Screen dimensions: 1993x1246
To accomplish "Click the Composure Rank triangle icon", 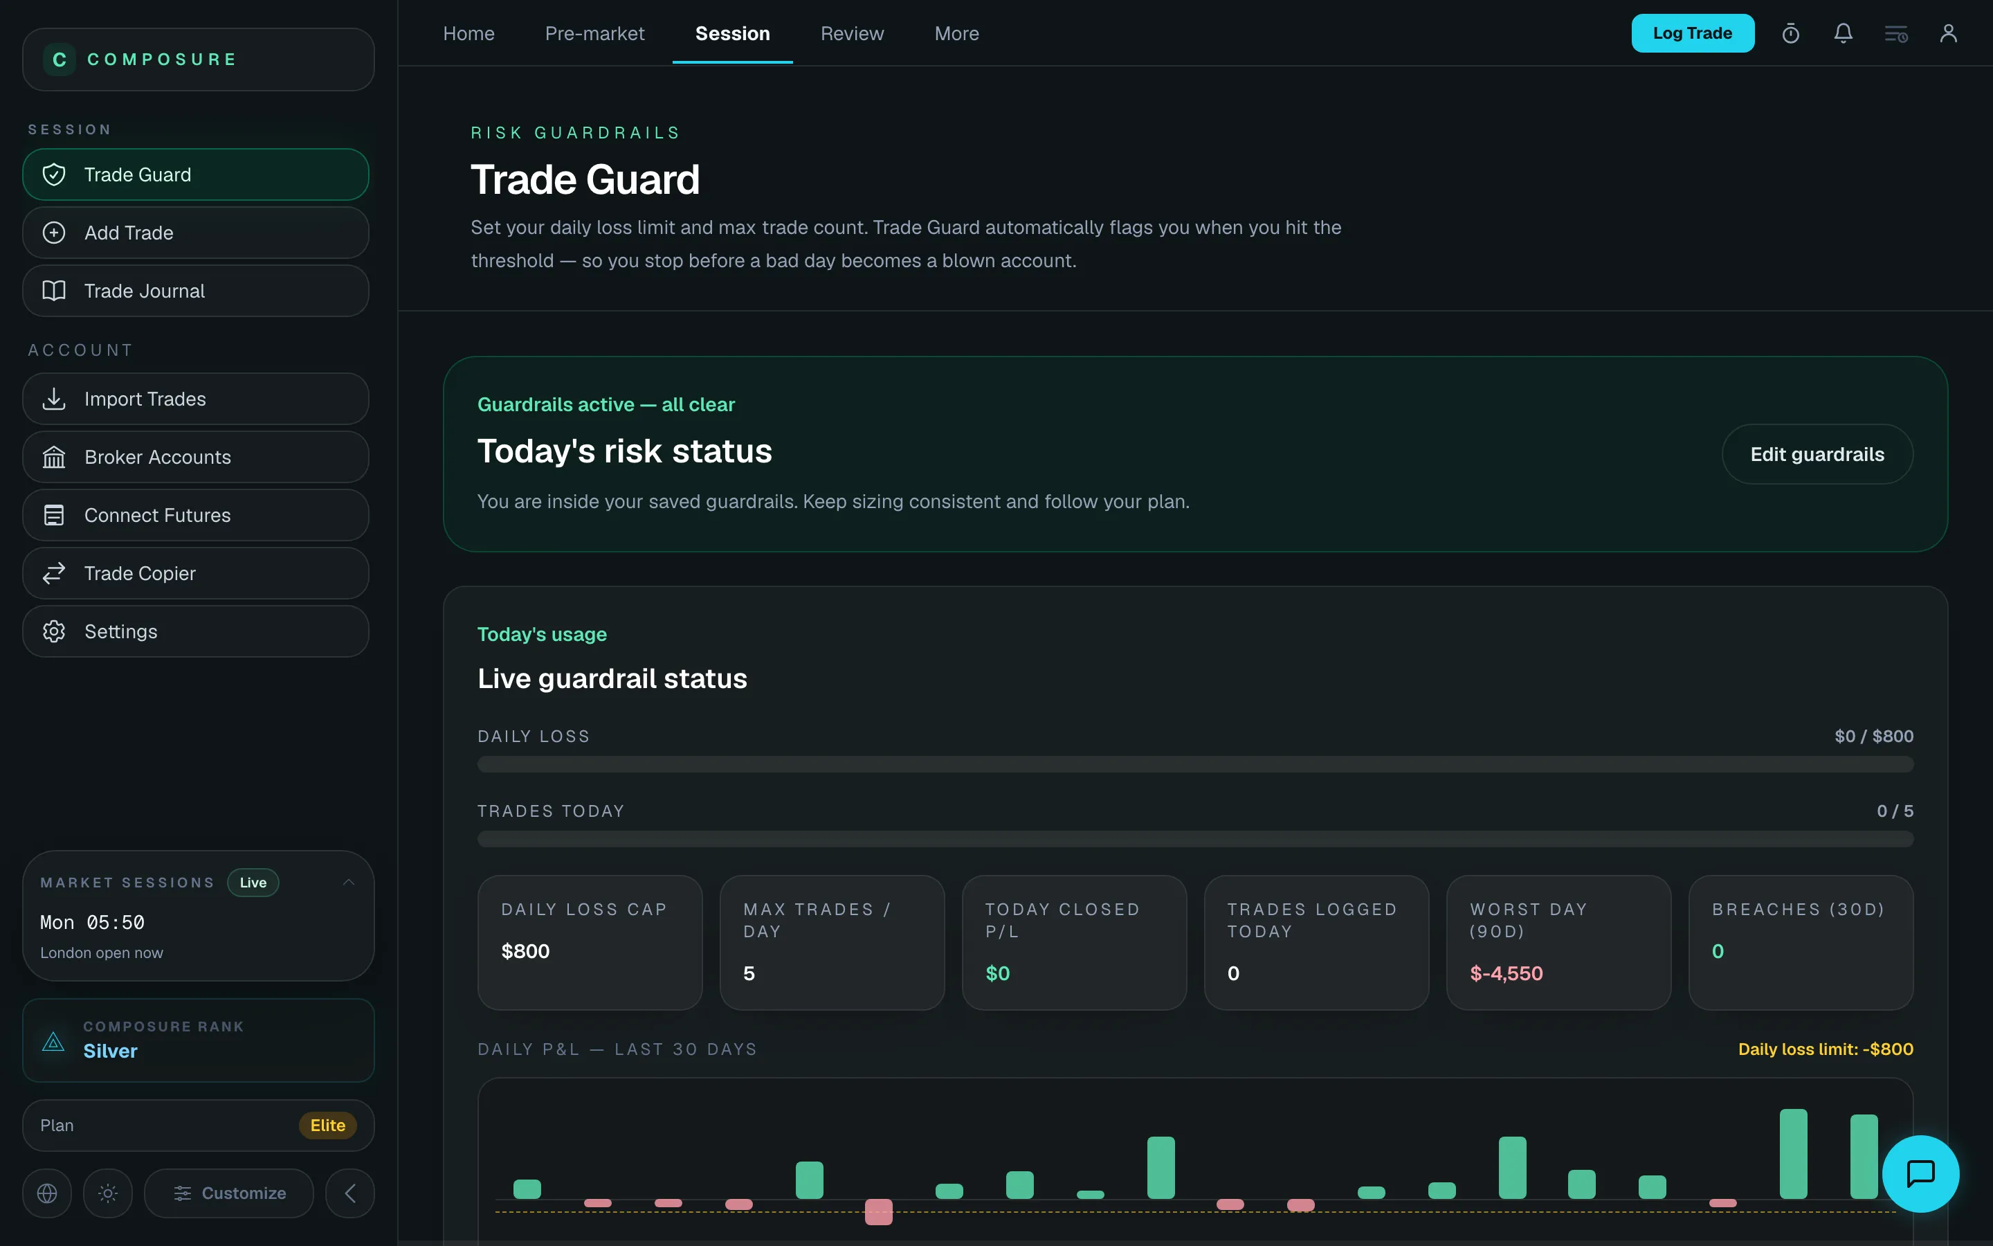I will (x=53, y=1041).
